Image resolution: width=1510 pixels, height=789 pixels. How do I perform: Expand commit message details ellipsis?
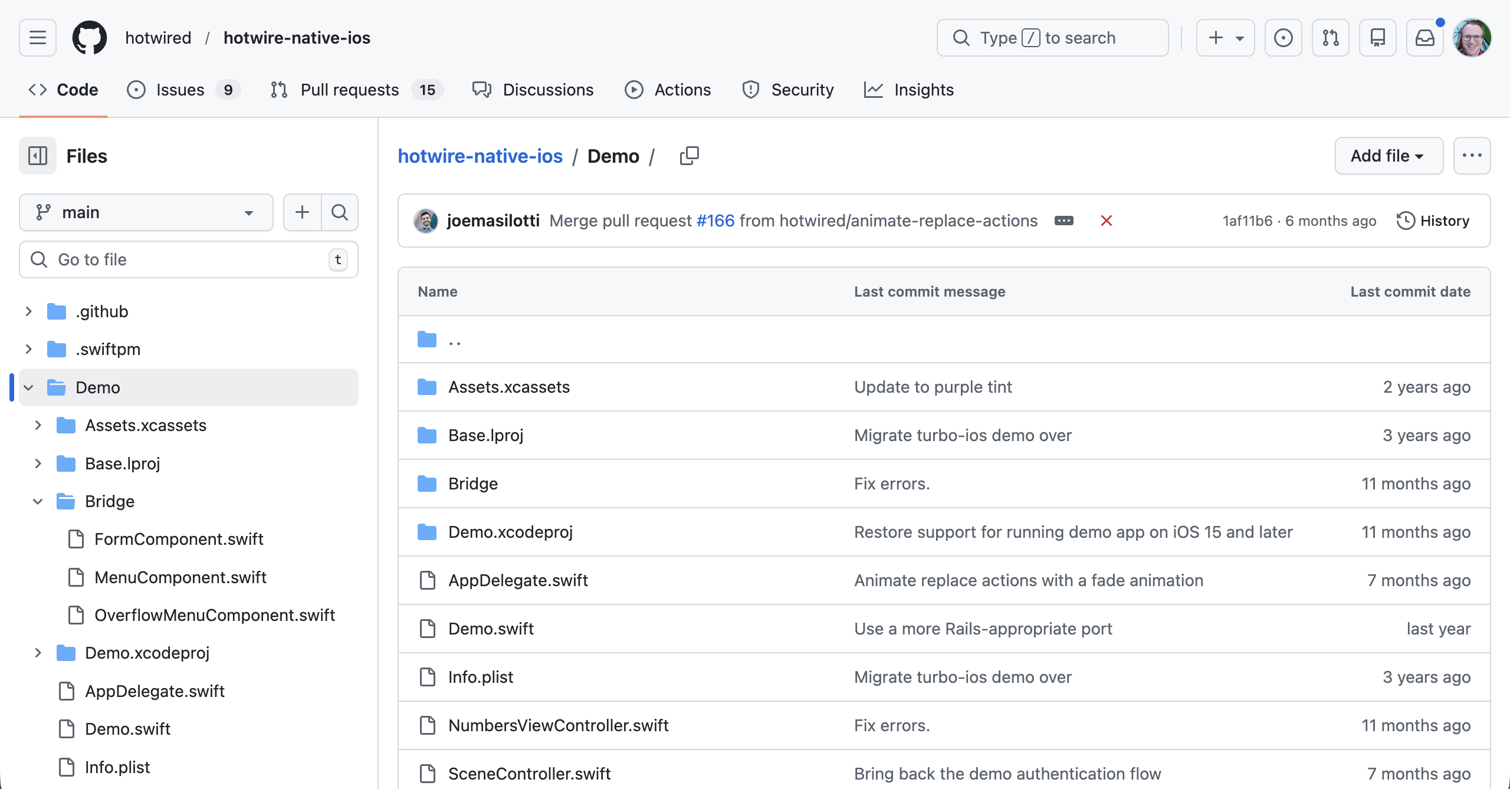pos(1064,221)
